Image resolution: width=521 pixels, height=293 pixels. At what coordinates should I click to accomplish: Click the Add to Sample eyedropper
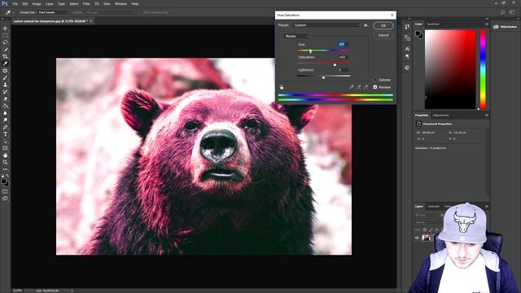coord(358,87)
